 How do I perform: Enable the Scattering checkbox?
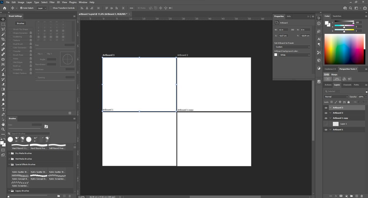pyautogui.click(x=11, y=37)
